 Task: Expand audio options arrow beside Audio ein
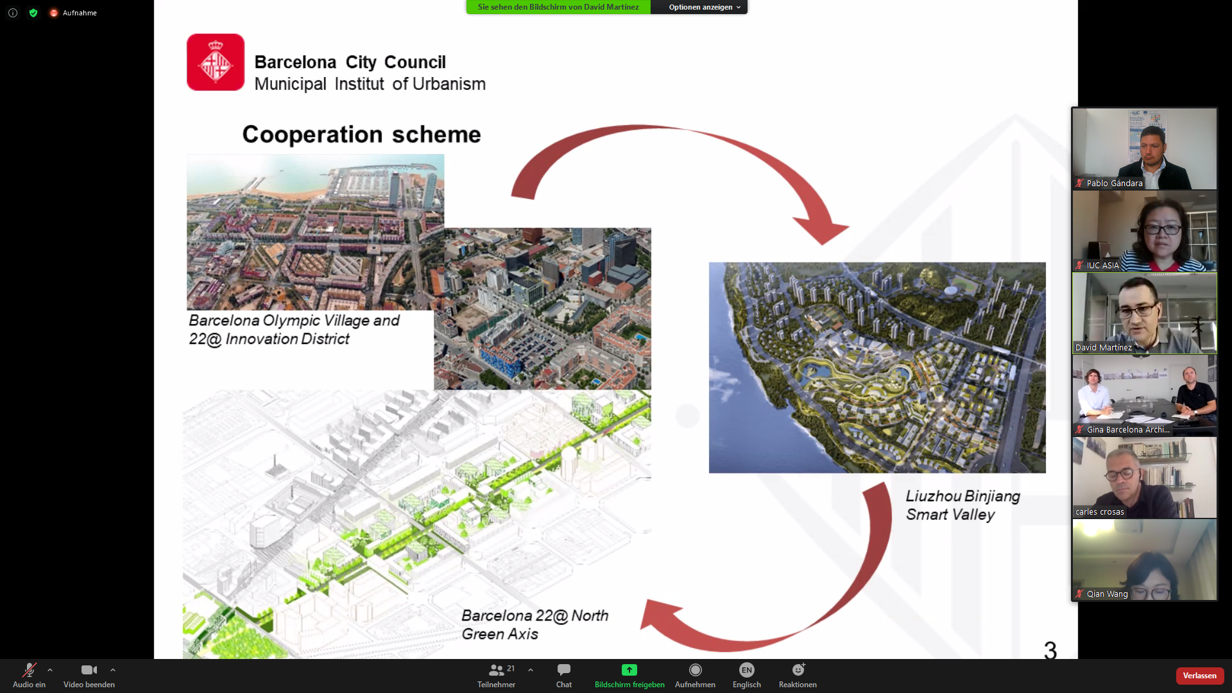(x=50, y=670)
